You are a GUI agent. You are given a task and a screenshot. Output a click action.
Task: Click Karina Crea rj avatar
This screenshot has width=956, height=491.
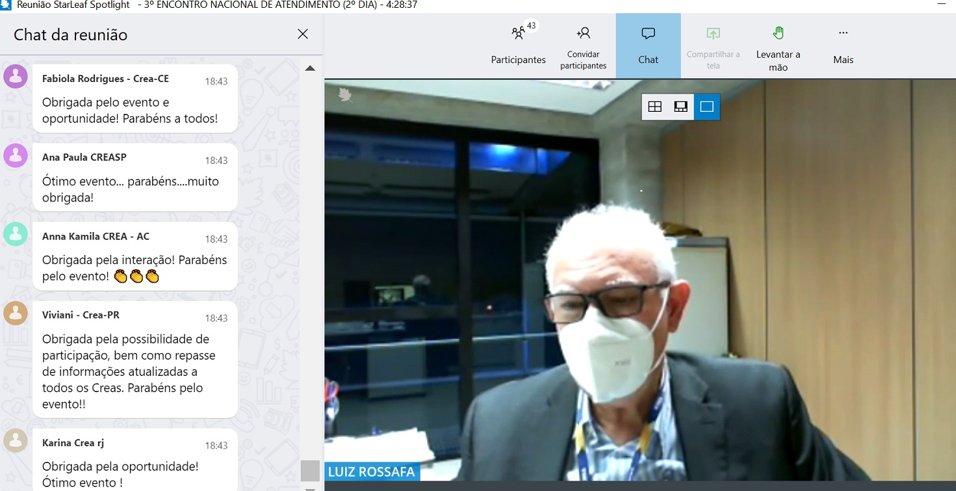[x=16, y=441]
